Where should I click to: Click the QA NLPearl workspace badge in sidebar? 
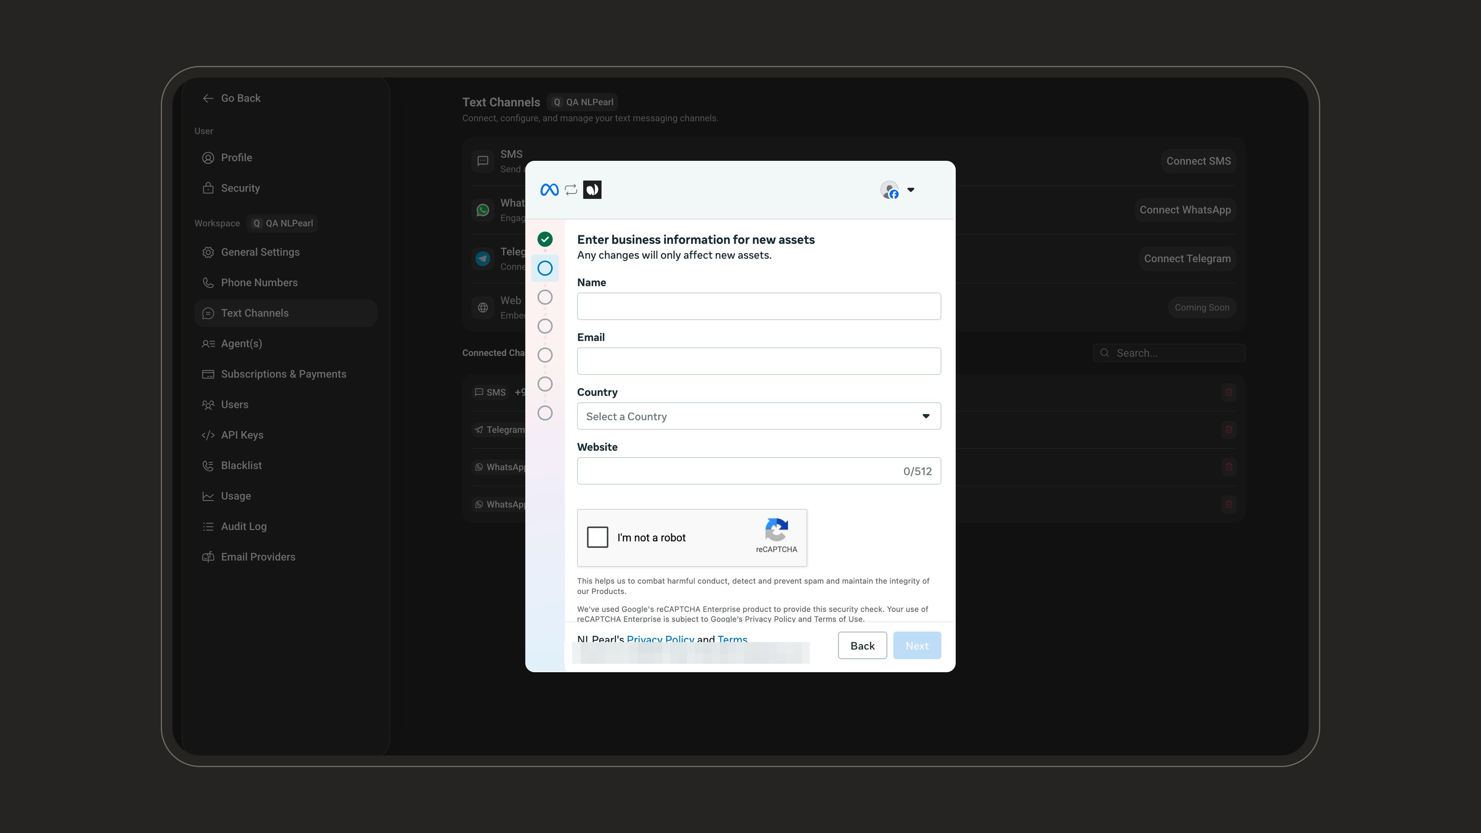coord(282,223)
